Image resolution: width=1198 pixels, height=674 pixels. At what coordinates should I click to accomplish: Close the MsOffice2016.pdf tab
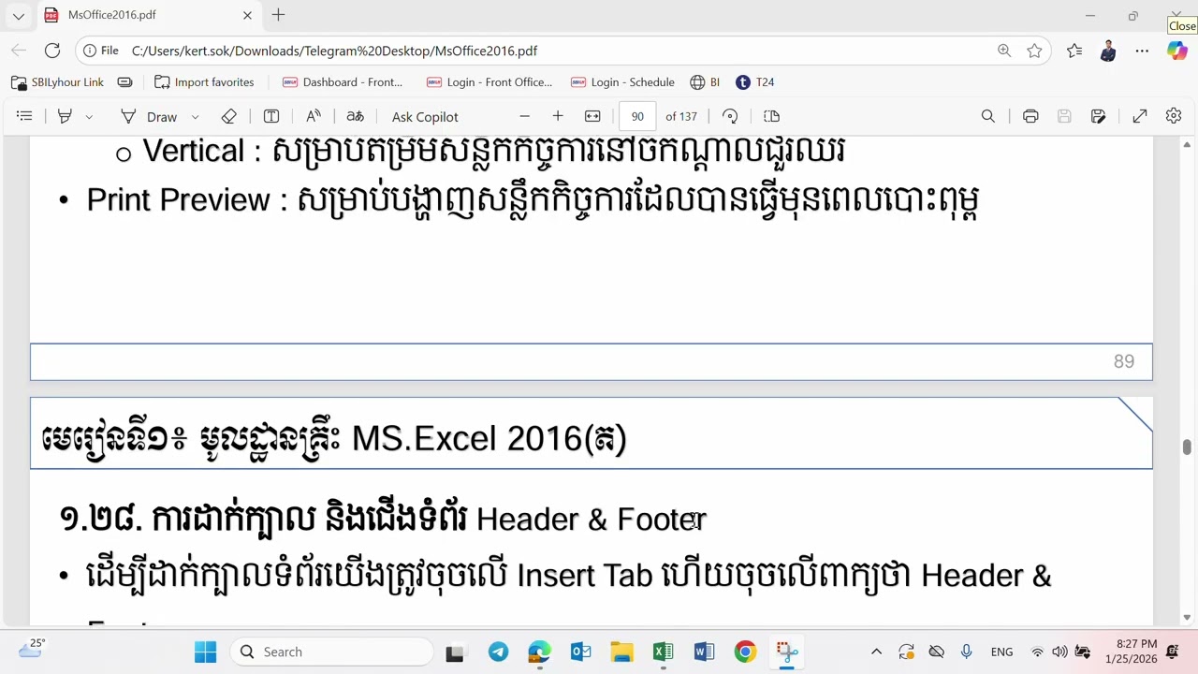247,15
